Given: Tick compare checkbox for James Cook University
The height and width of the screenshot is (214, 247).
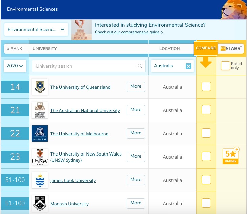Looking at the screenshot, I should 206,180.
